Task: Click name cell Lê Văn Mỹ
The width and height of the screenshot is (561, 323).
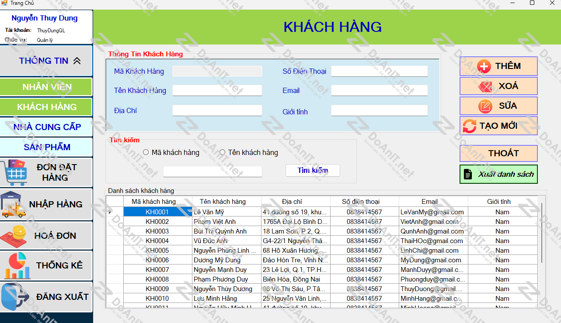Action: [x=227, y=212]
